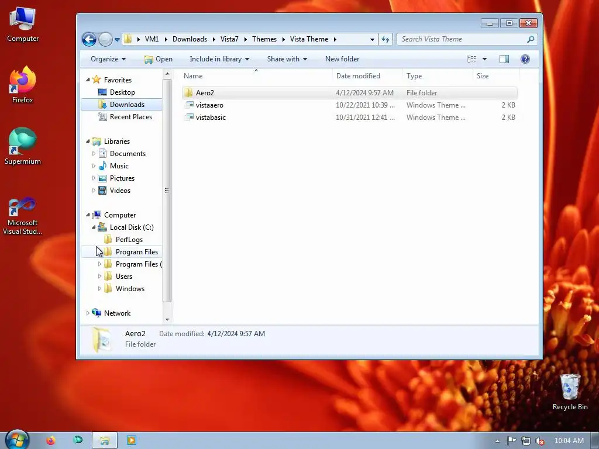The image size is (599, 449).
Task: Expand the Music library
Action: point(94,165)
